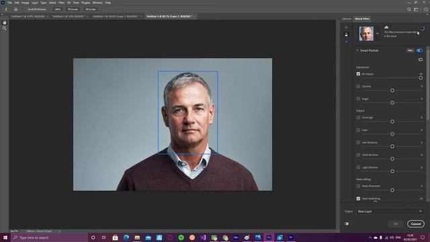This screenshot has width=430, height=242.
Task: Enable the Mask Placement checkbox
Action: coord(358,186)
